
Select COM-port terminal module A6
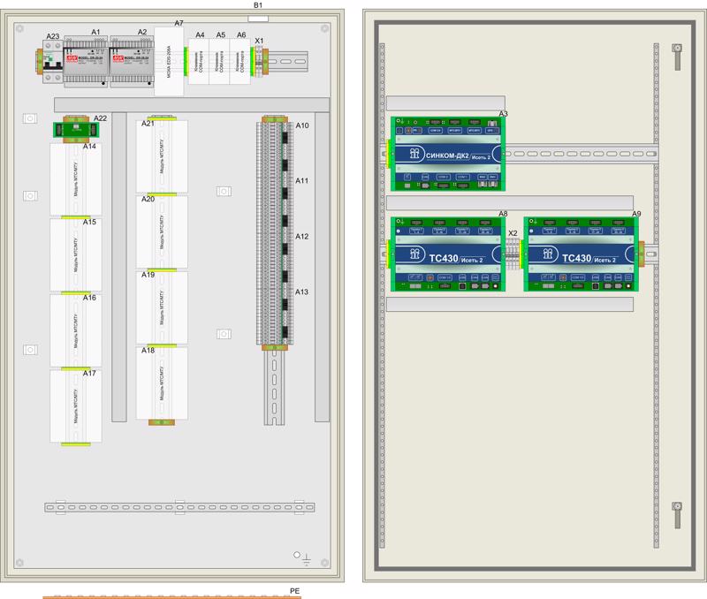click(x=240, y=61)
